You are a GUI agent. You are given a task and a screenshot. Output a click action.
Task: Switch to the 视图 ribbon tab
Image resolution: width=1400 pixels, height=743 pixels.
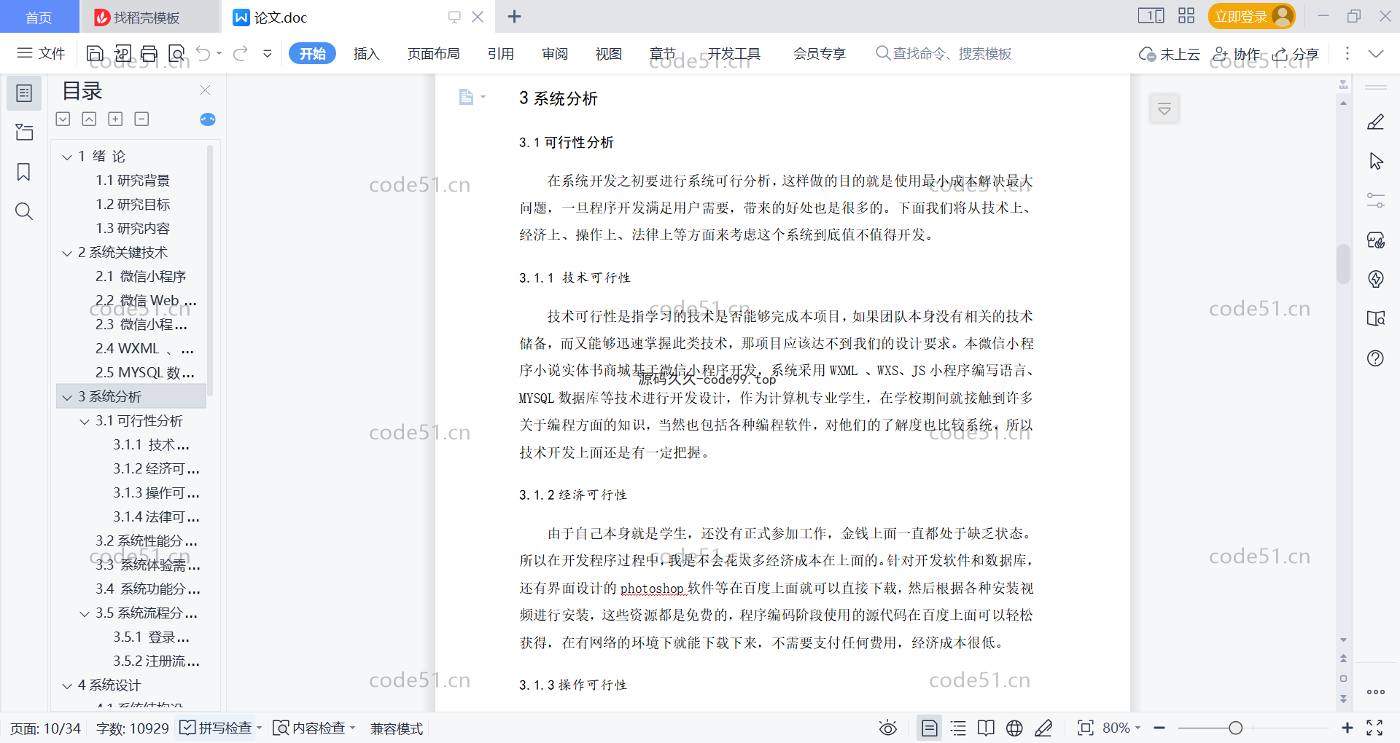(x=609, y=53)
